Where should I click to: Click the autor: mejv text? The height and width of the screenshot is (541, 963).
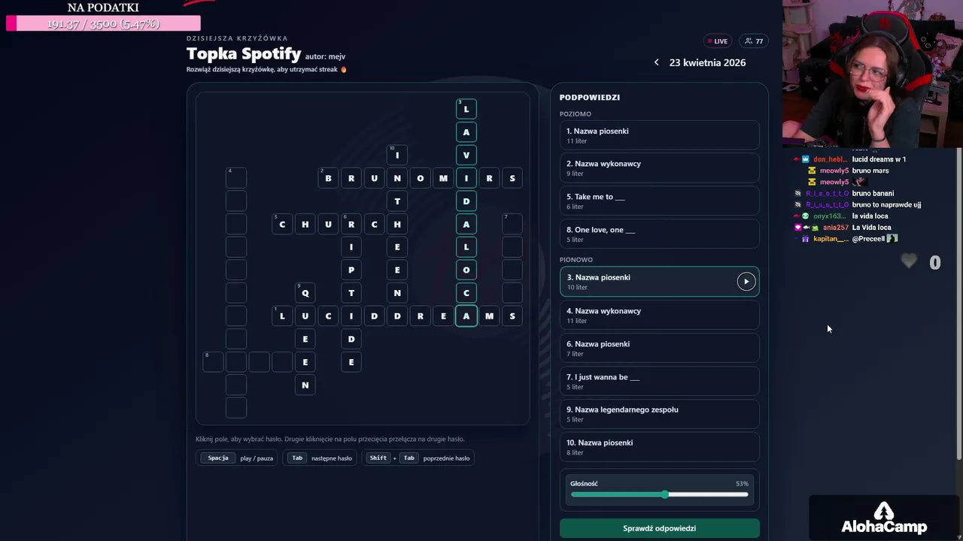click(325, 56)
